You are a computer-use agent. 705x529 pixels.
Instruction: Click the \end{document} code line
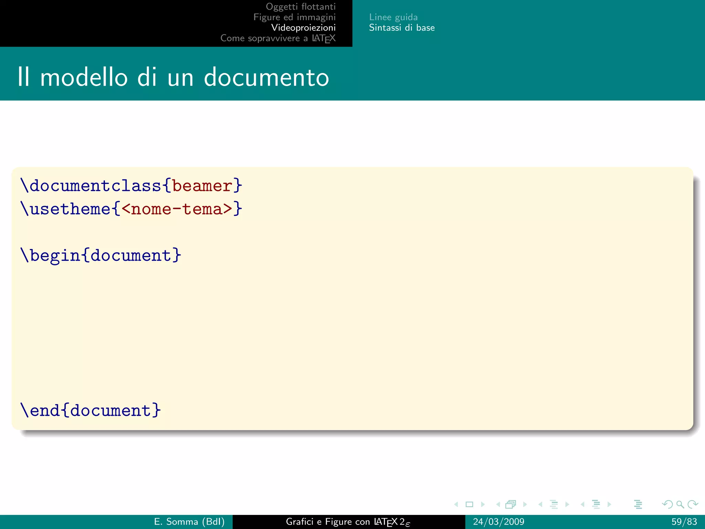click(x=91, y=410)
